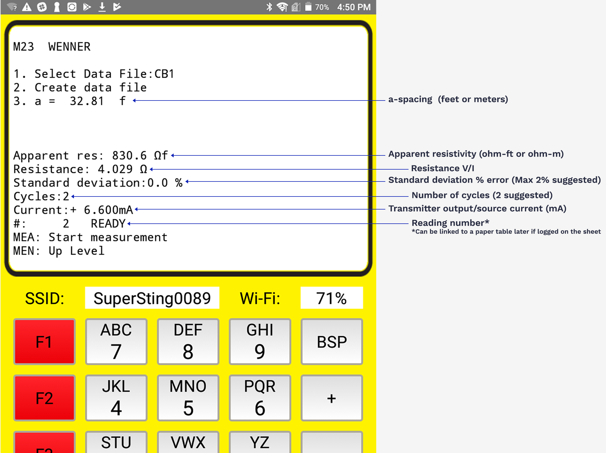Image resolution: width=606 pixels, height=453 pixels.
Task: Click the 'Standard deviation:0.0 %' line
Action: tap(98, 183)
